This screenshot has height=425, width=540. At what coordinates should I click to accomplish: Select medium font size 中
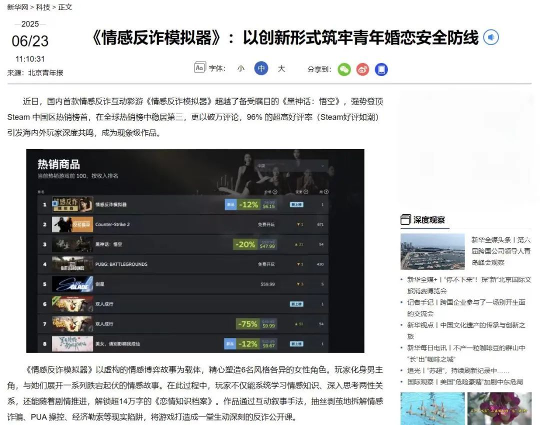pyautogui.click(x=261, y=68)
